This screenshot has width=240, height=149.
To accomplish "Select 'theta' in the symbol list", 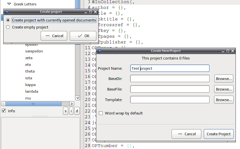I will point(30,71).
